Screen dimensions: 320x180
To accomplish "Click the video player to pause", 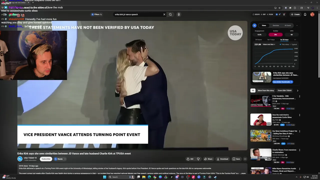I will click(x=132, y=85).
